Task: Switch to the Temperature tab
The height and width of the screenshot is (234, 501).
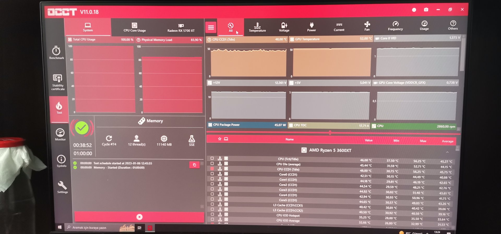Action: [x=257, y=27]
